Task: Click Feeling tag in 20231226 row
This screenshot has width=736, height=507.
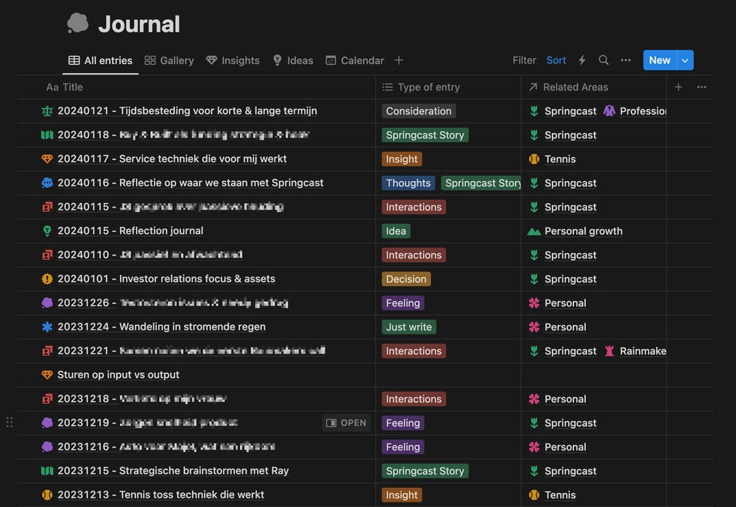Action: [403, 302]
